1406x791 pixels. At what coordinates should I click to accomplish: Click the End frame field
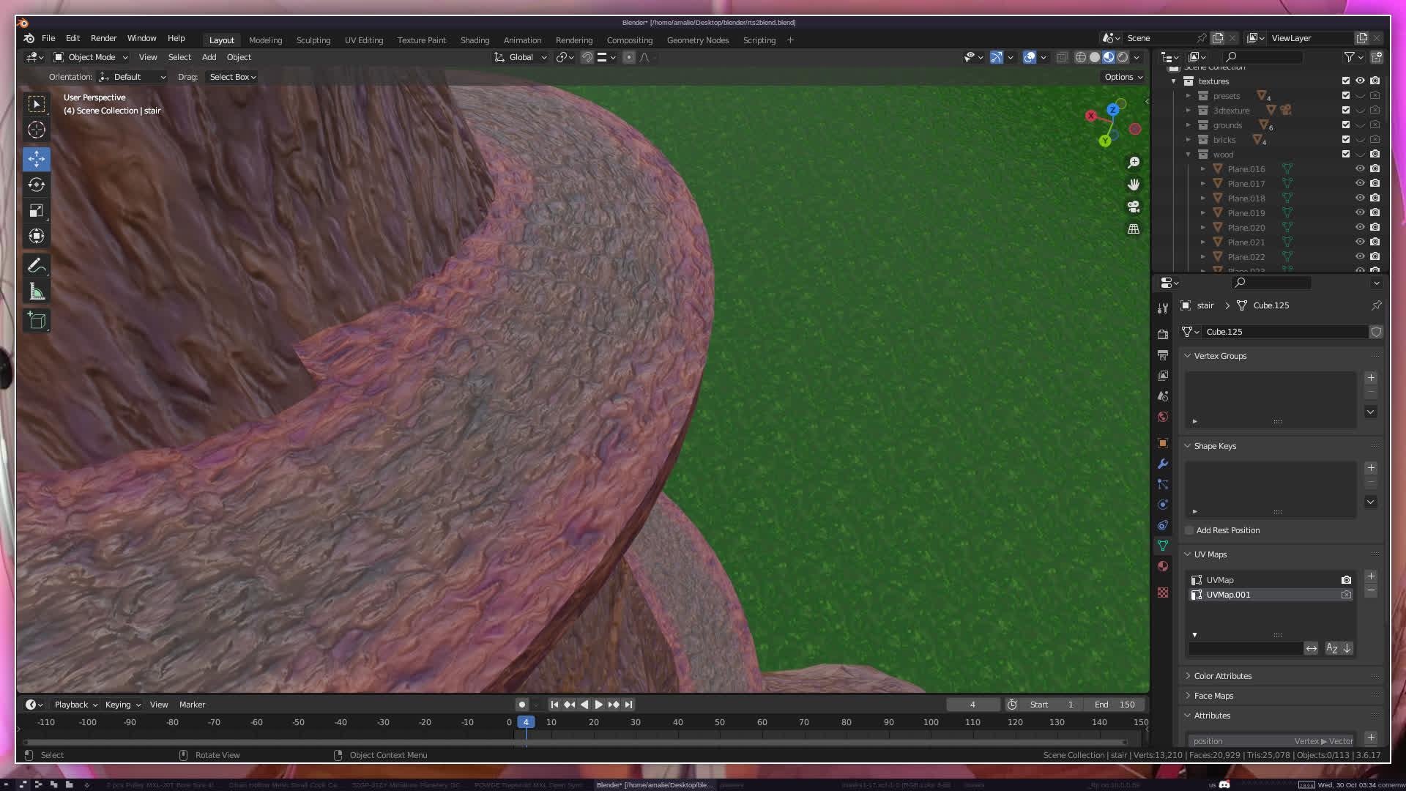(1115, 705)
